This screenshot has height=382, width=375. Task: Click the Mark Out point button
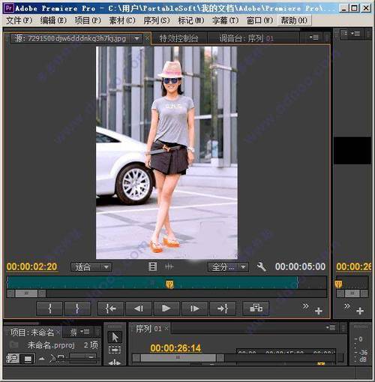(x=77, y=308)
